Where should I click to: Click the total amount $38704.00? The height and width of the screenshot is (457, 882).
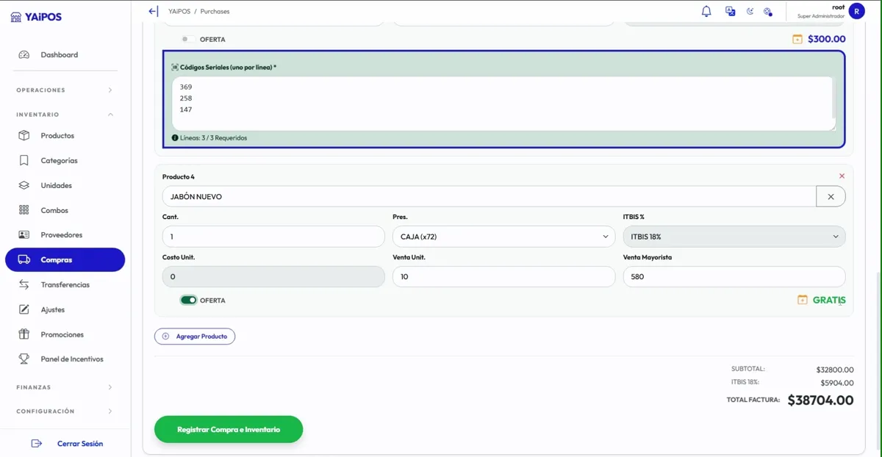820,400
